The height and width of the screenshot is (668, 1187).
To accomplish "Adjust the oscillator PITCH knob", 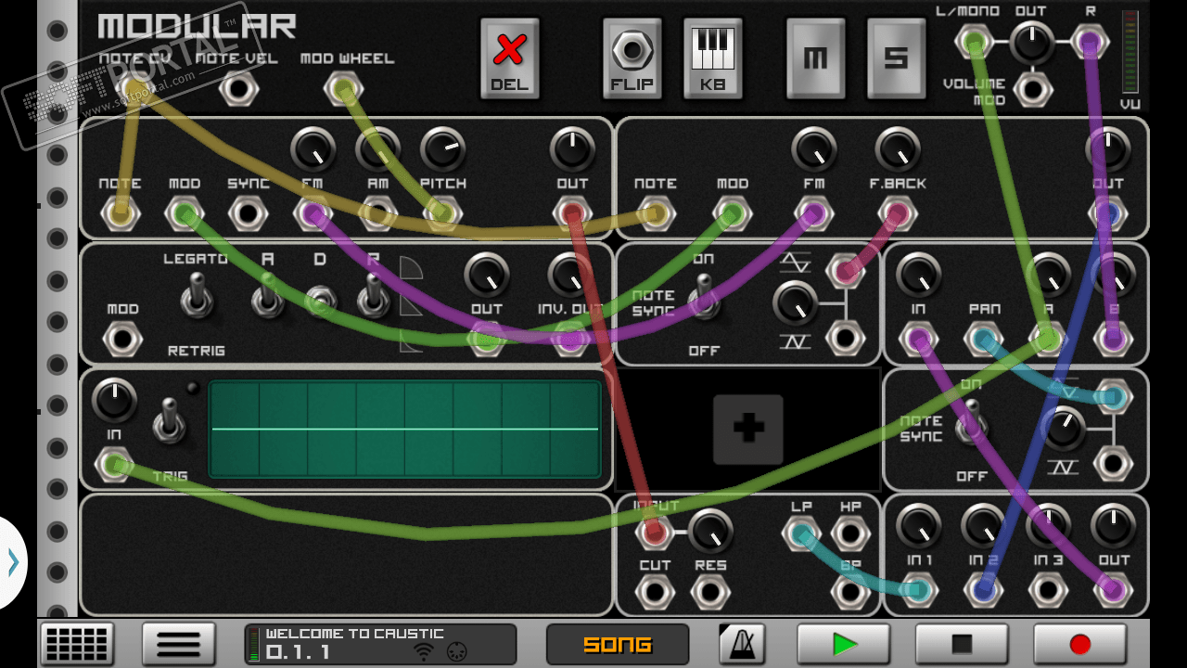I will pyautogui.click(x=442, y=148).
